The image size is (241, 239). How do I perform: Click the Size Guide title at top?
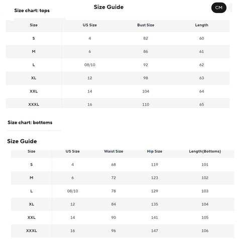(x=108, y=7)
